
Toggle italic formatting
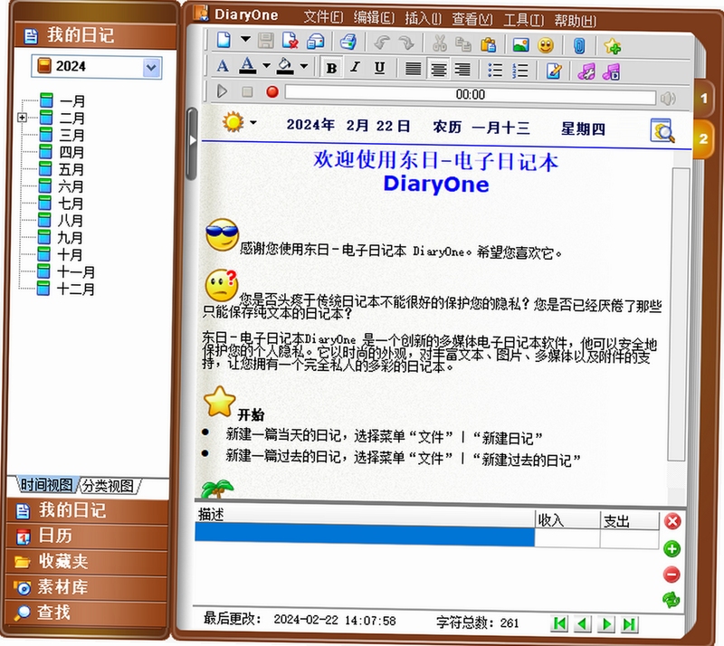pos(355,68)
